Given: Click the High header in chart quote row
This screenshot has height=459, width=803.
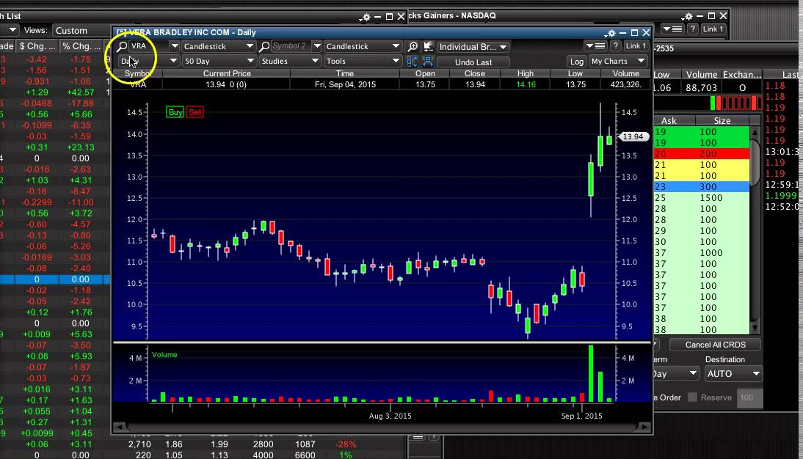Looking at the screenshot, I should 526,73.
